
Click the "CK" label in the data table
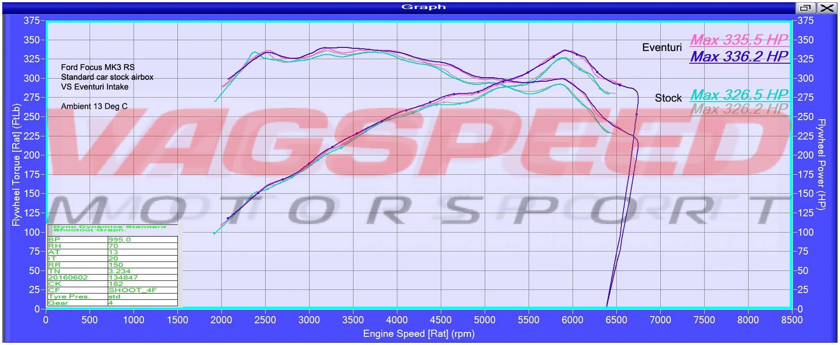[54, 284]
